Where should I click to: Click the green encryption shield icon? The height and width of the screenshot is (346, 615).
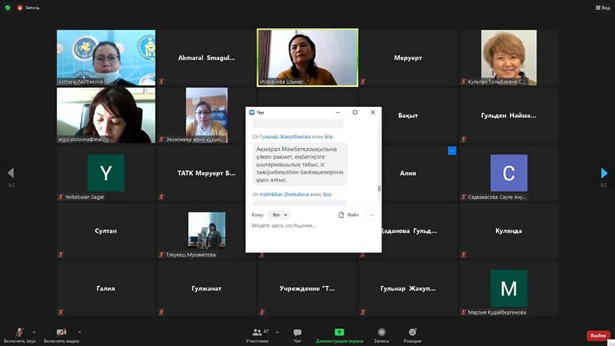click(8, 8)
